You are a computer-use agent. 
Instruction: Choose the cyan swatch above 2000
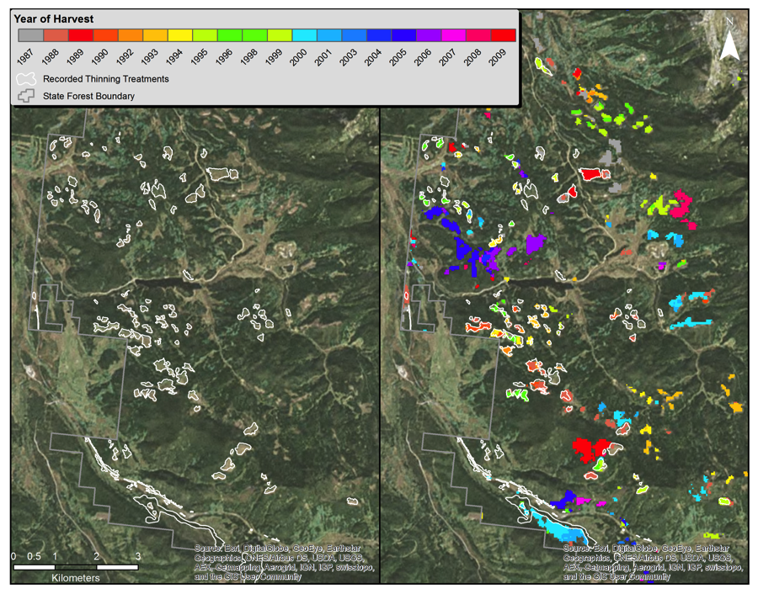305,35
